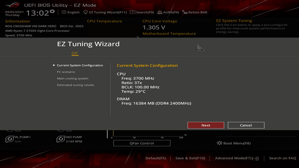299x168 pixels.
Task: Click the EZ Tuning Wizard lightbulb icon
Action: tap(85, 12)
